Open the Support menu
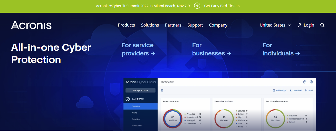 (x=195, y=25)
